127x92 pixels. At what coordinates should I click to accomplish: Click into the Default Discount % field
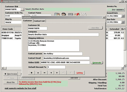[x=56, y=67]
